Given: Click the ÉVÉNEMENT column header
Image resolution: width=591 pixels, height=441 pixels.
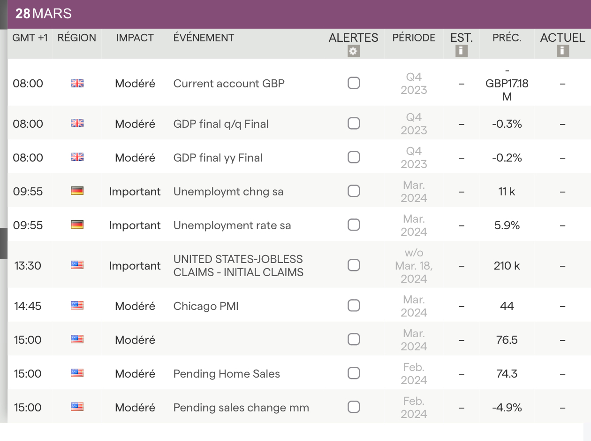Looking at the screenshot, I should click(204, 38).
